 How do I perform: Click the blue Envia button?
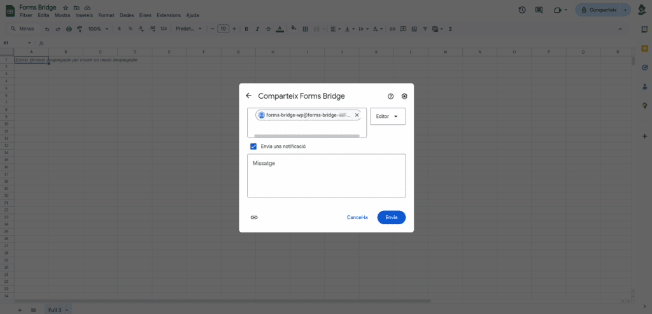coord(392,218)
